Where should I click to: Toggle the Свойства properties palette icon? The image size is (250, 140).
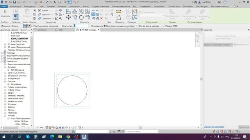[x=16, y=17]
